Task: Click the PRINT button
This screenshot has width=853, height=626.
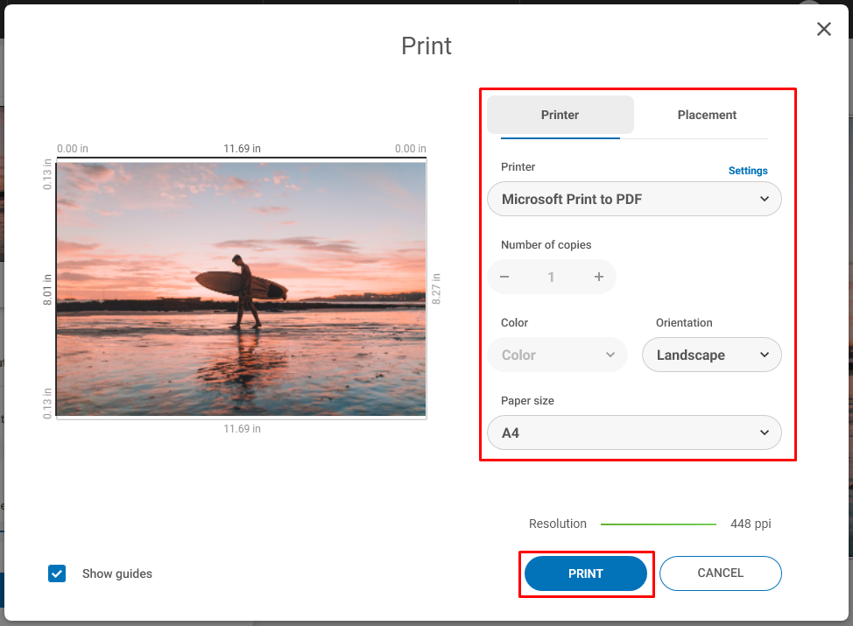Action: pyautogui.click(x=585, y=573)
